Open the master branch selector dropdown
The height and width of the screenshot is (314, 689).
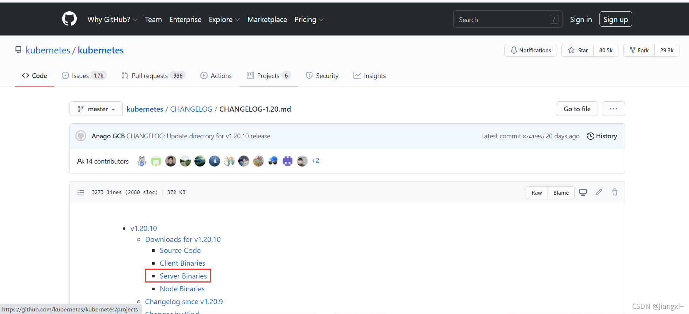(x=96, y=109)
